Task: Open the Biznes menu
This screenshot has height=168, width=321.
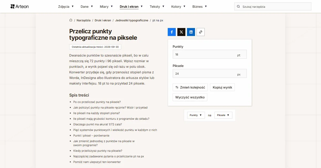Action: (200, 6)
